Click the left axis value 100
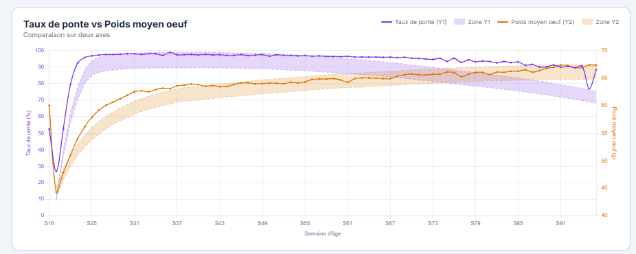This screenshot has height=254, width=636. 40,51
